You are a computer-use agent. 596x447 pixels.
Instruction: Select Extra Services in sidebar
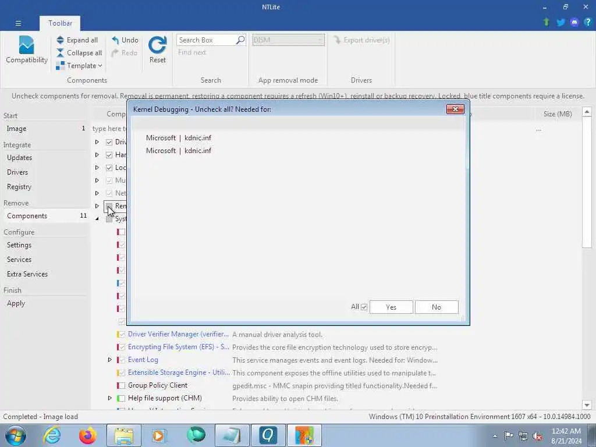point(27,274)
